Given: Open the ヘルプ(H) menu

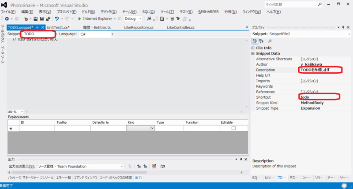Looking at the screenshot, I should [x=274, y=12].
